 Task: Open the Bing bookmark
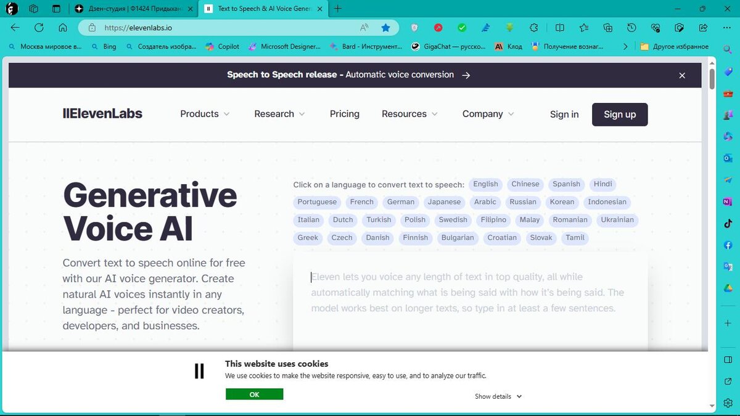pyautogui.click(x=104, y=46)
